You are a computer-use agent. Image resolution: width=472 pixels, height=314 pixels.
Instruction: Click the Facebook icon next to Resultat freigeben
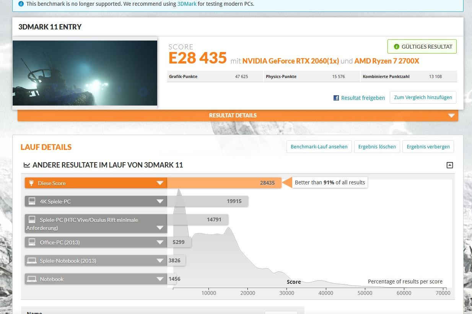pos(336,98)
